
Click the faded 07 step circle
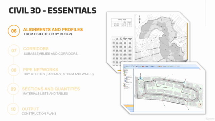click(14, 50)
